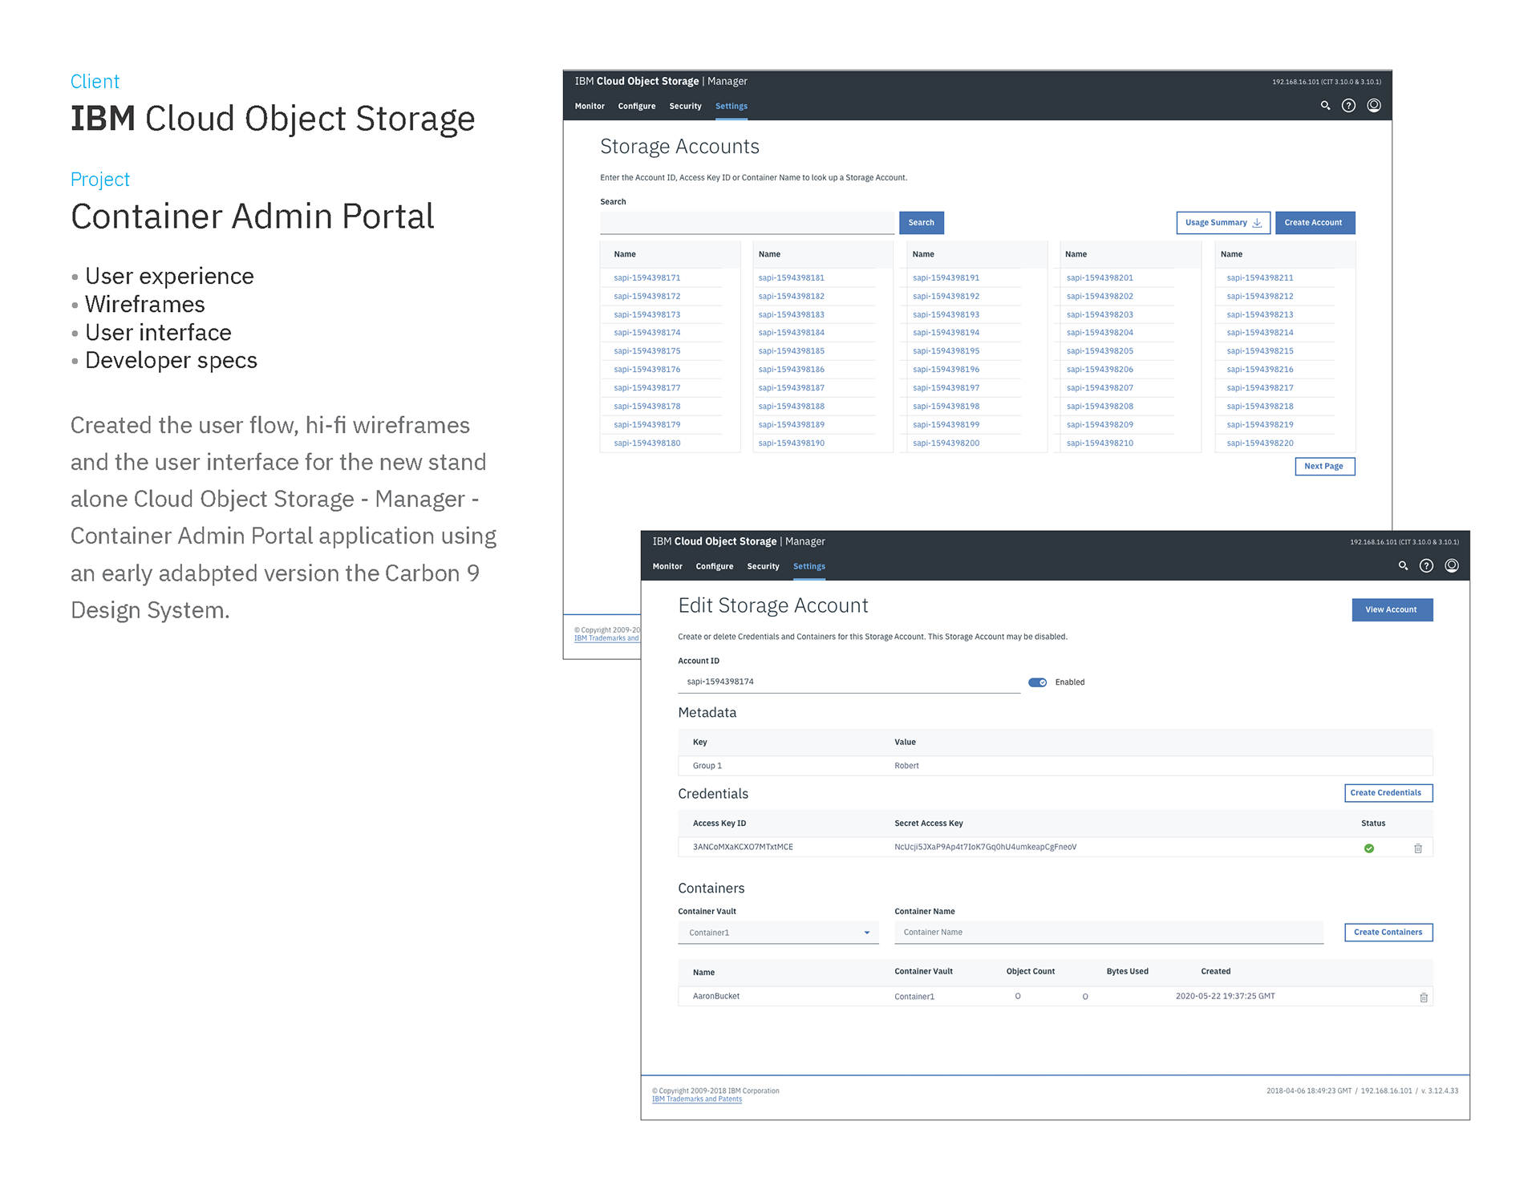Screen dimensions: 1540x1190
Task: Click the Create Account button
Action: [1315, 223]
